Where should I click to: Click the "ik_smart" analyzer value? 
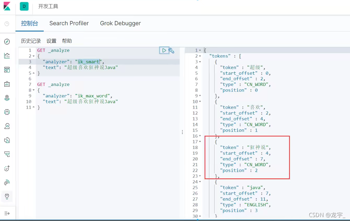pyautogui.click(x=88, y=62)
